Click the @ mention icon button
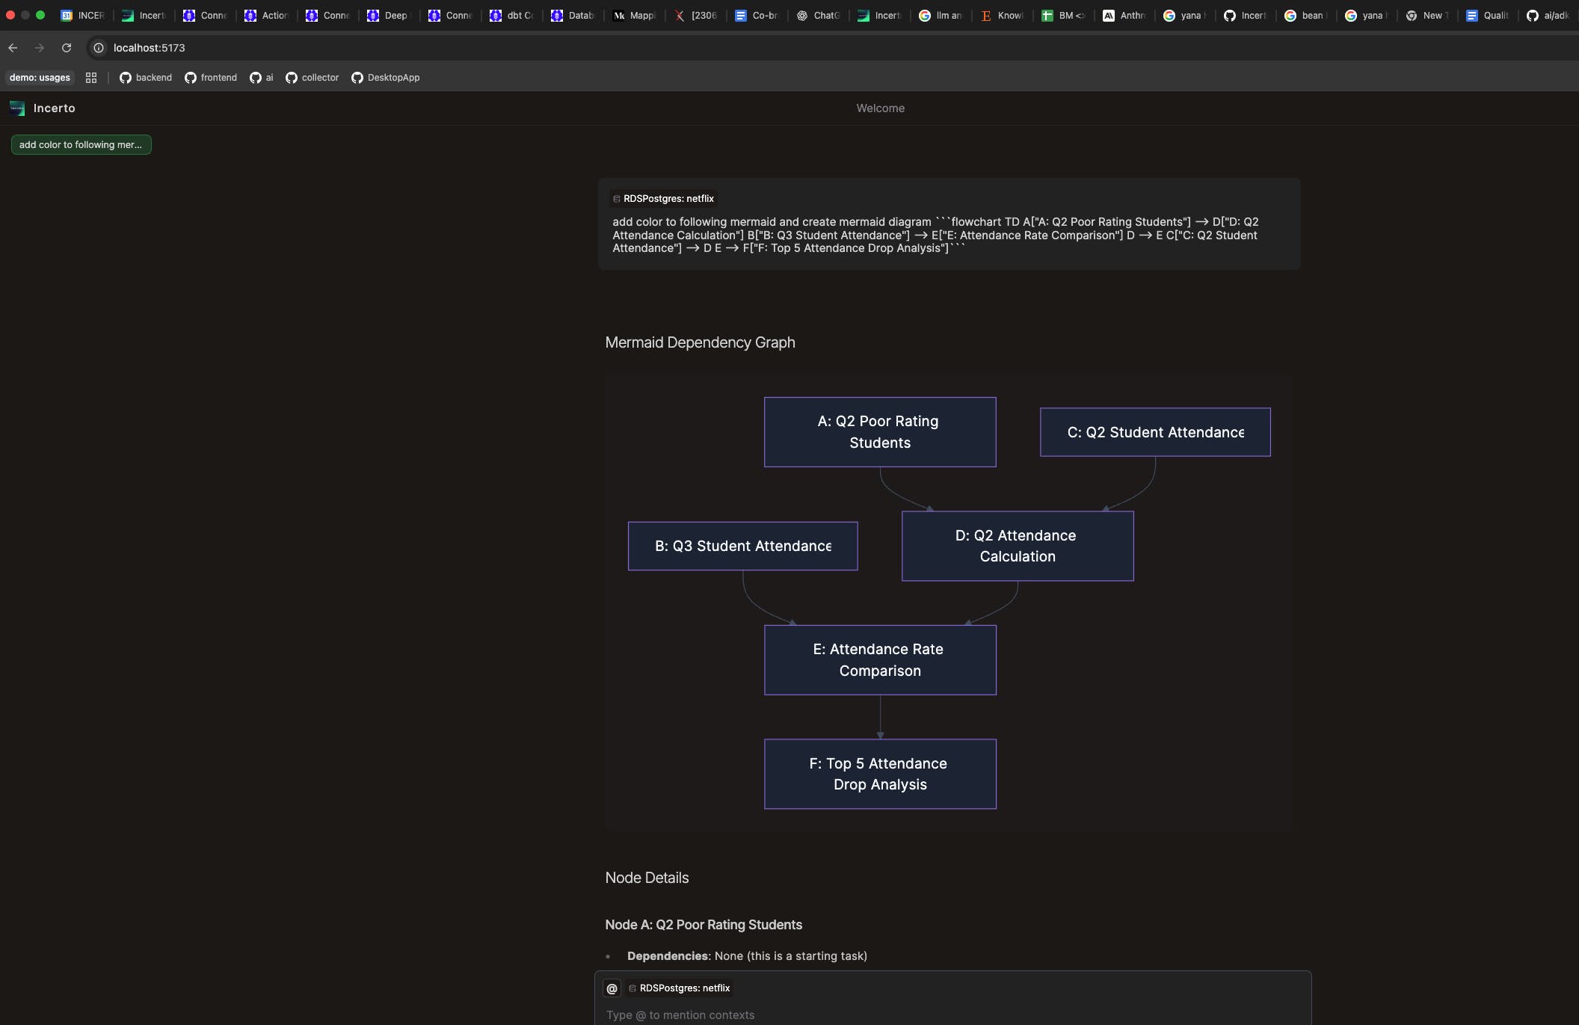Screen dimensions: 1579x1025 pos(612,988)
